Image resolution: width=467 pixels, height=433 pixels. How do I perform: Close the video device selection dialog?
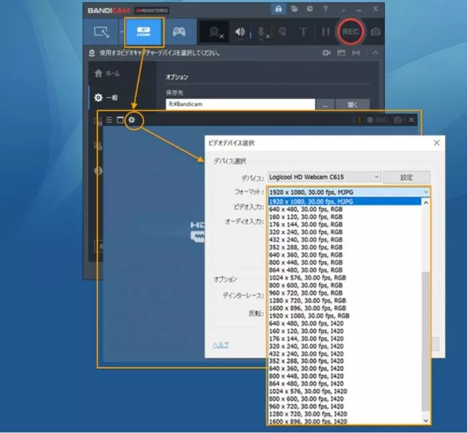[436, 143]
